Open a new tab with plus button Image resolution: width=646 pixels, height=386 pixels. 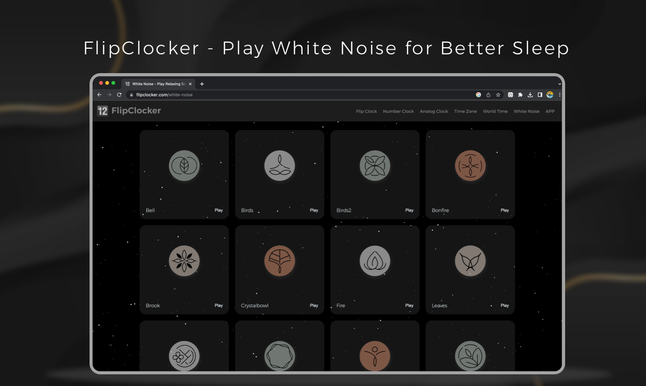pyautogui.click(x=202, y=84)
